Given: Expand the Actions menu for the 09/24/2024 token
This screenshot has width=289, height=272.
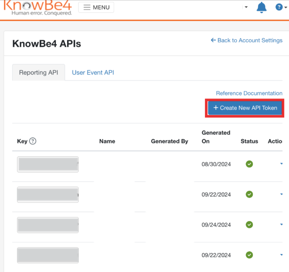Looking at the screenshot, I should pyautogui.click(x=281, y=225).
